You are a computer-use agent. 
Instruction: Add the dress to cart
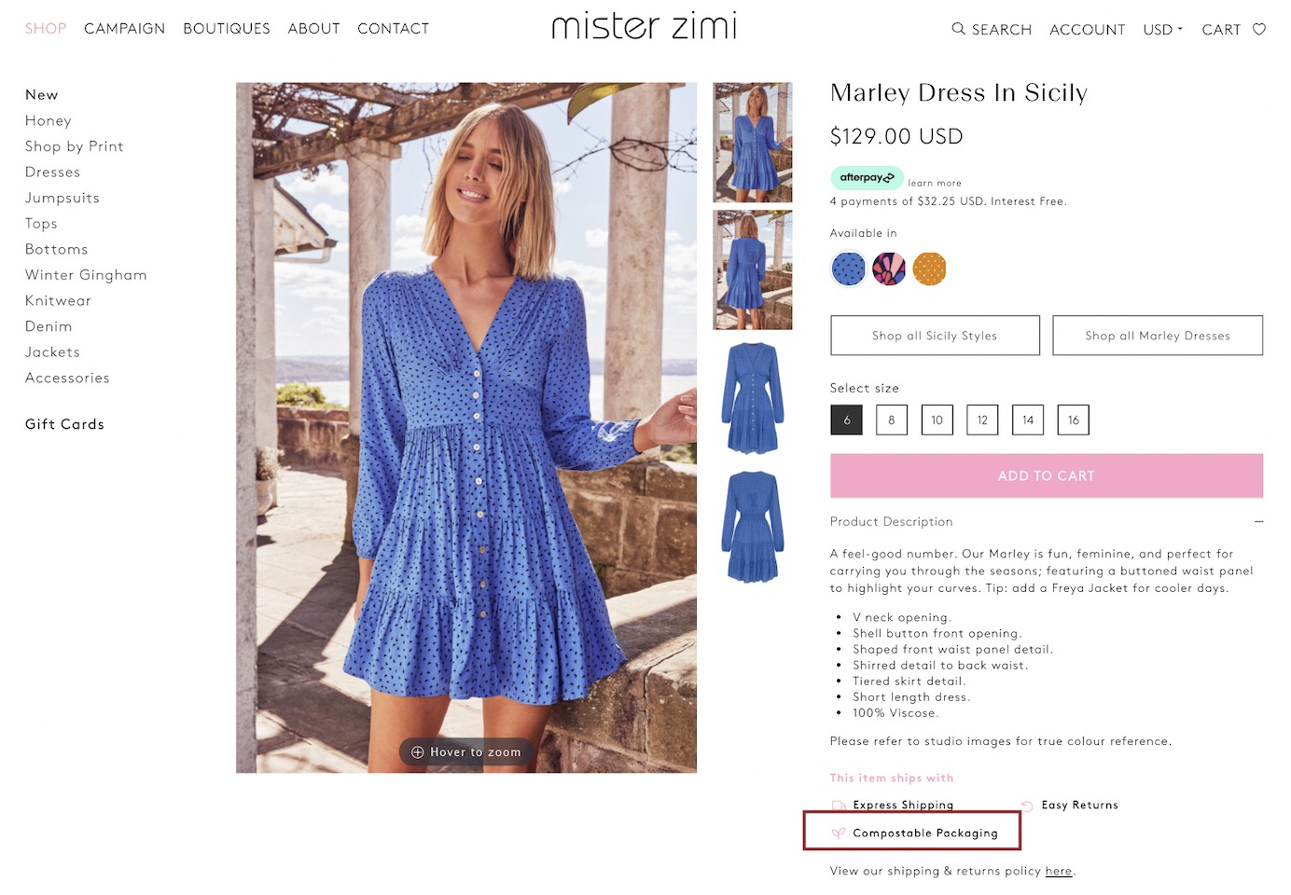coord(1046,475)
